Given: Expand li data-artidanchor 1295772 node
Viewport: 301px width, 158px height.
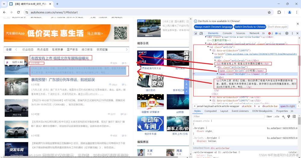Looking at the screenshot, I should [210, 97].
